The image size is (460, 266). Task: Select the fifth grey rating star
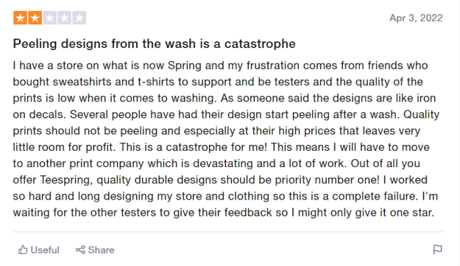click(x=79, y=18)
